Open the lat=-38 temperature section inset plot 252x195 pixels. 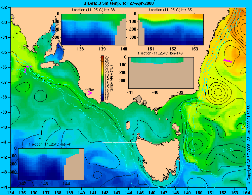tap(94, 30)
